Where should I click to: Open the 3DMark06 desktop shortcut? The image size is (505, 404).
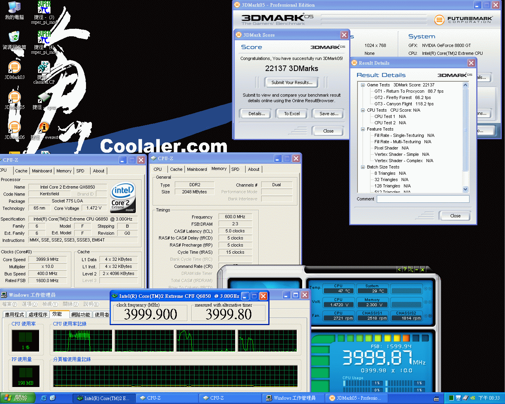tap(14, 130)
